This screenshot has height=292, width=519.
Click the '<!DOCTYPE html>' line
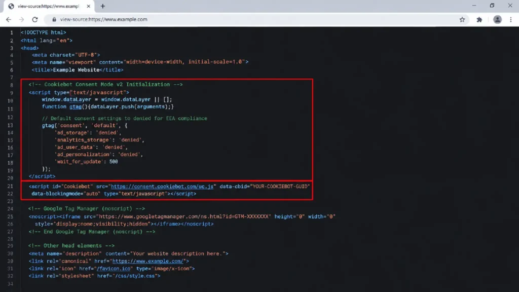point(44,32)
